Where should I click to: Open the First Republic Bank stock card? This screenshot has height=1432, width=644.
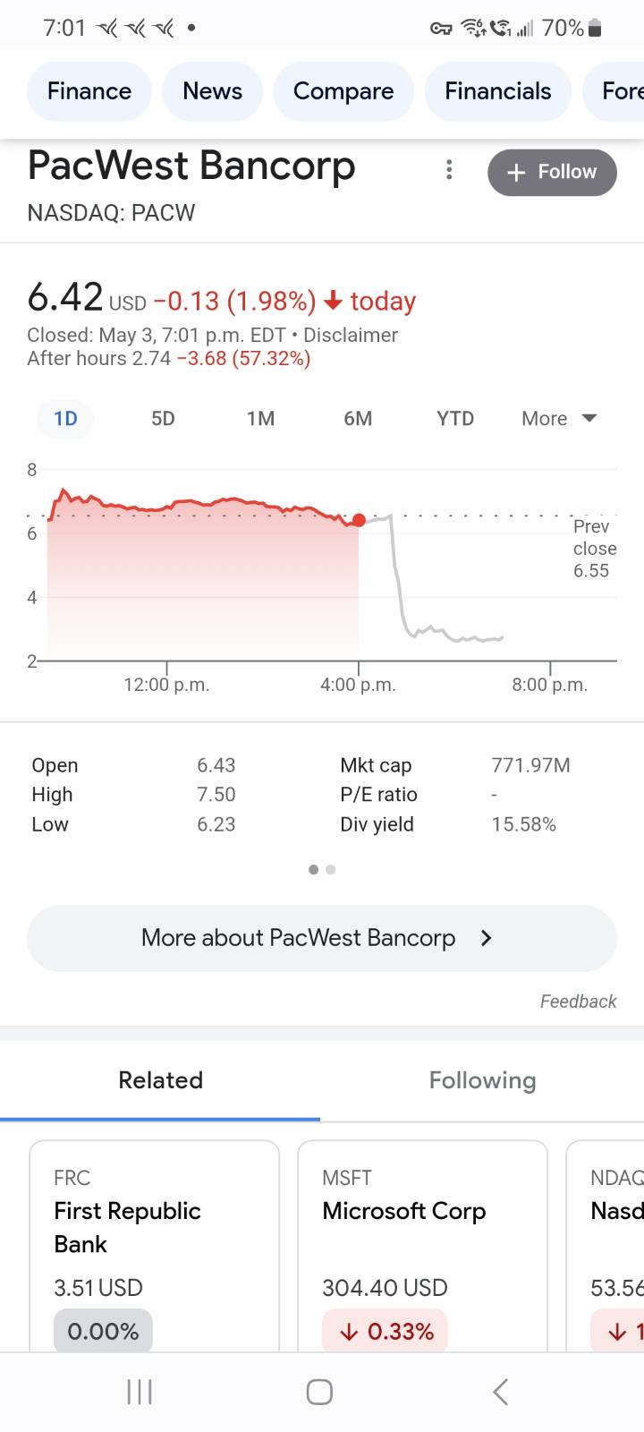click(154, 1244)
